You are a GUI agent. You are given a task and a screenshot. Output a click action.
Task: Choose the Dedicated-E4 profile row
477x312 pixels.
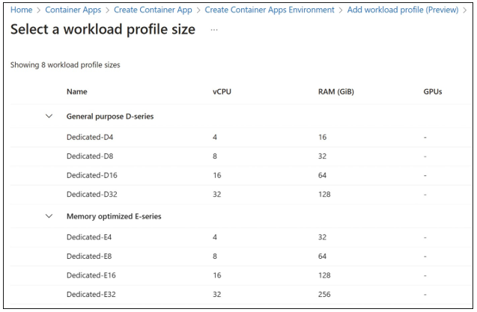pyautogui.click(x=241, y=237)
